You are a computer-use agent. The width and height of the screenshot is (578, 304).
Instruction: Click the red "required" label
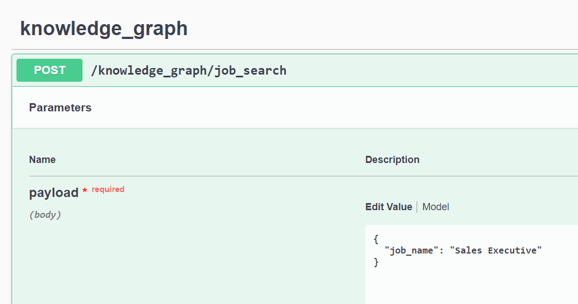[x=108, y=189]
